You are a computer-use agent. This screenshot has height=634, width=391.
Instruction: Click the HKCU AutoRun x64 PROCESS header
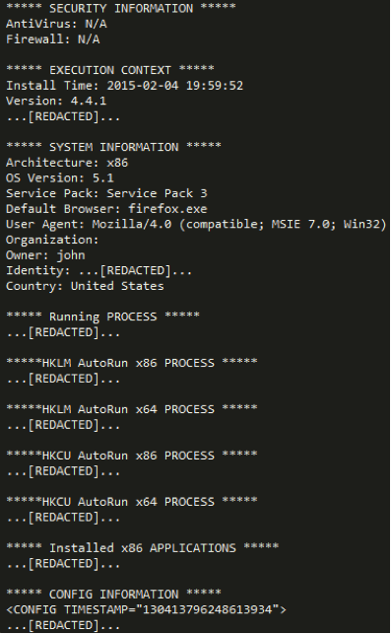pos(132,501)
